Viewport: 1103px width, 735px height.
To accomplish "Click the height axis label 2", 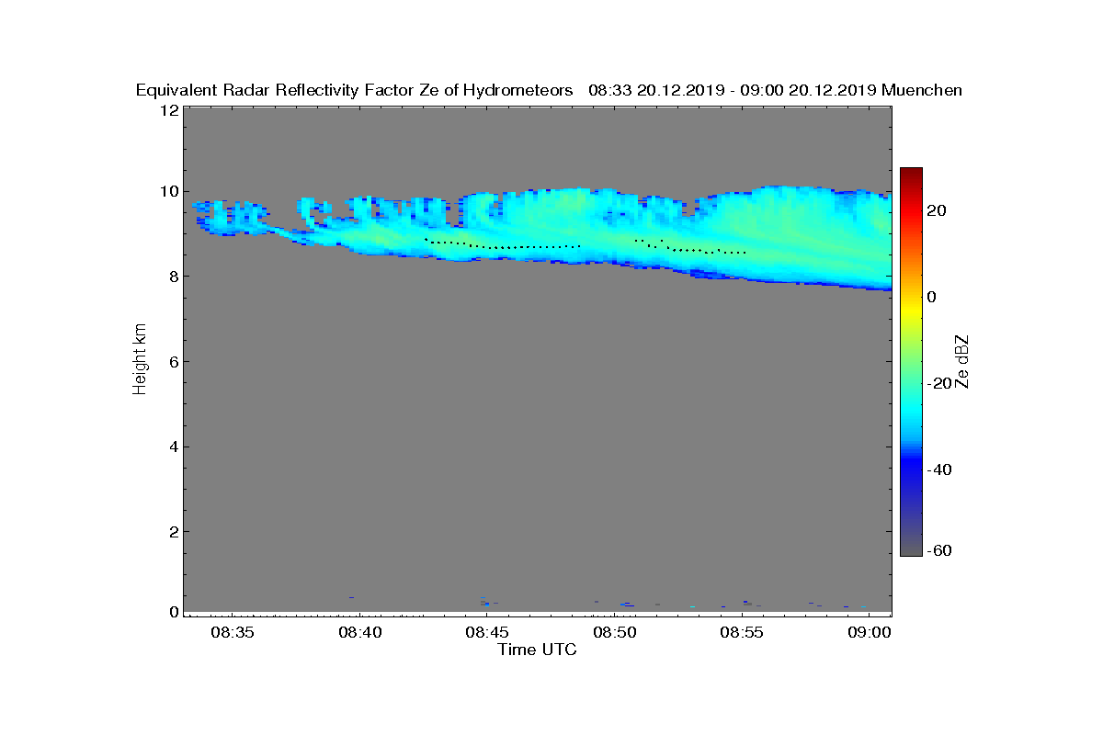I will pos(173,532).
